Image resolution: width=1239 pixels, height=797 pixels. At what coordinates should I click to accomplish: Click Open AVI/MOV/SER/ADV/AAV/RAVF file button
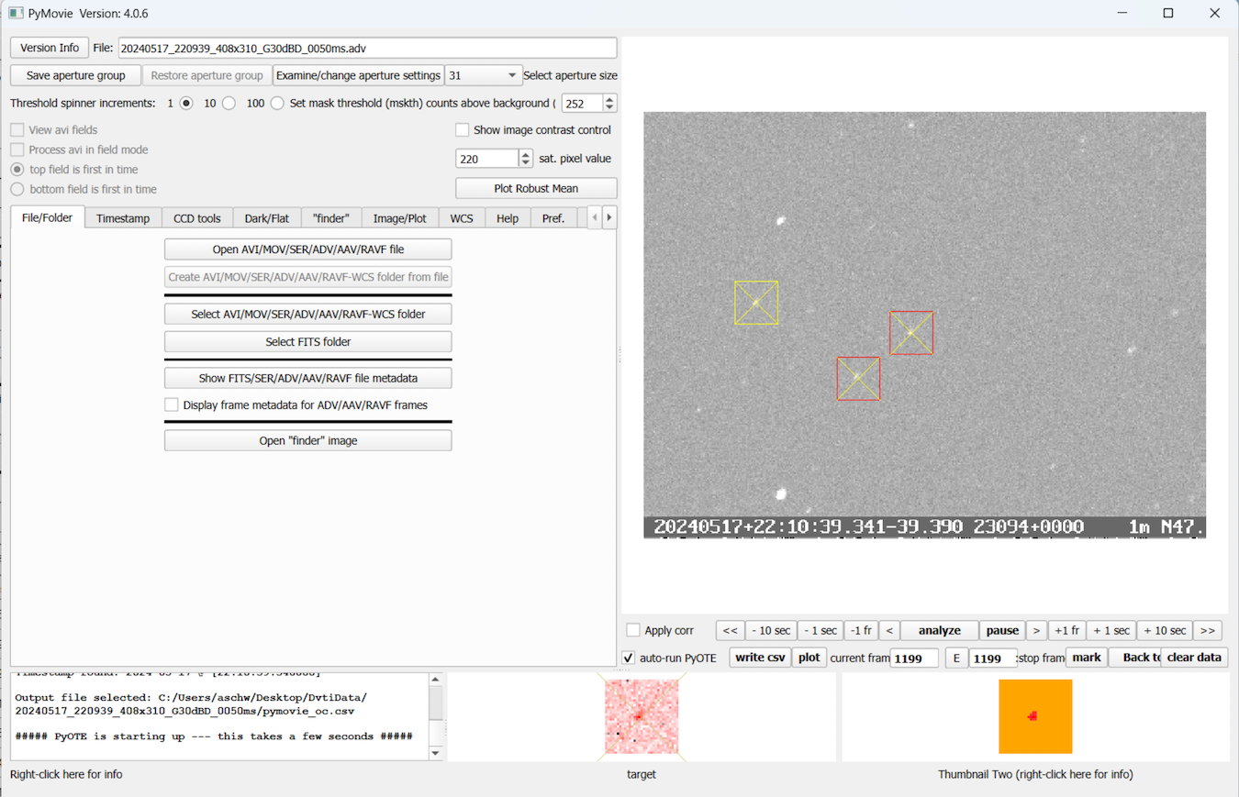pyautogui.click(x=307, y=249)
